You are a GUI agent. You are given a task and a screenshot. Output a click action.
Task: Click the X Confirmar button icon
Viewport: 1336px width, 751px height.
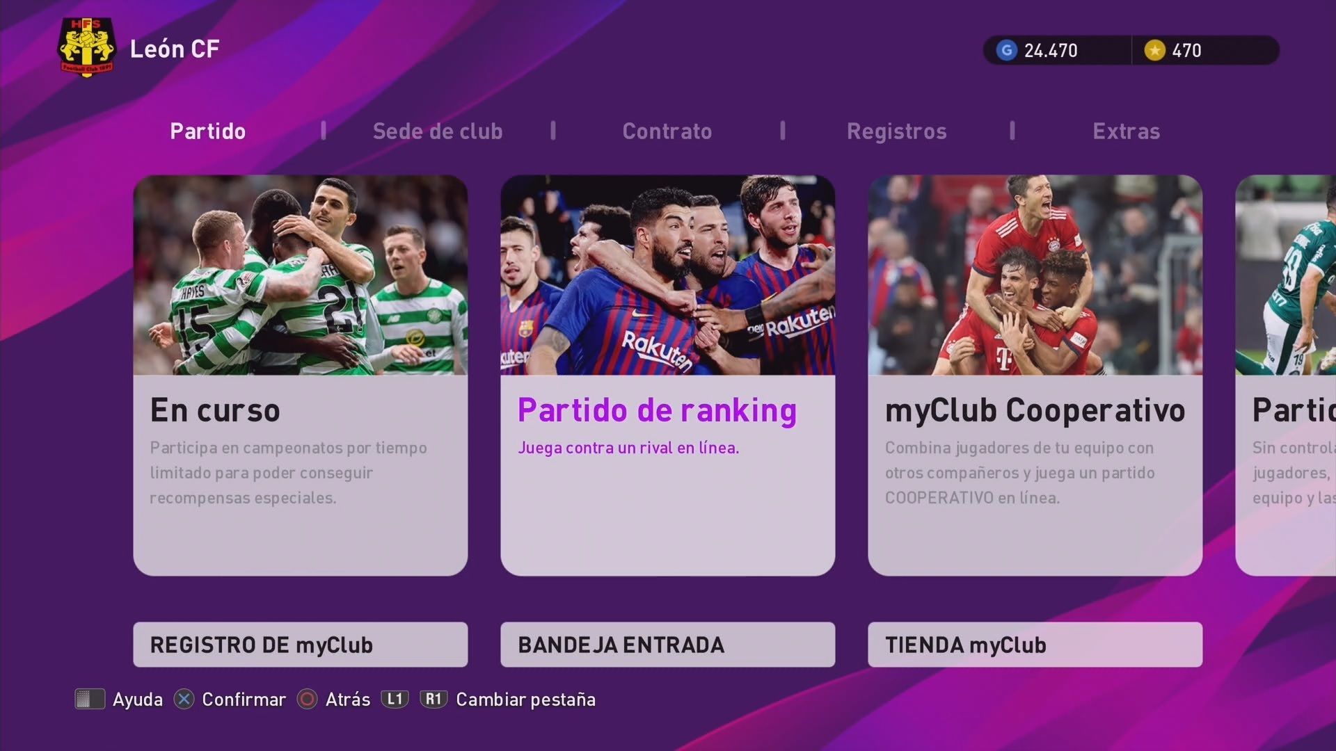tap(184, 699)
